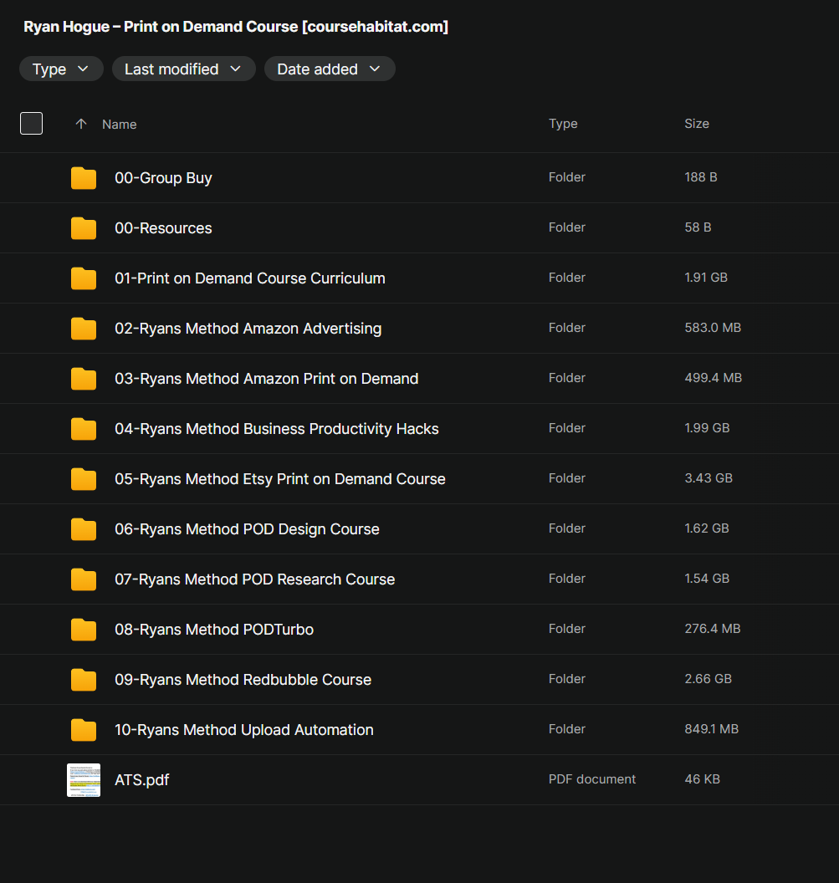Click the 499.4 MB size value
839x883 pixels.
tap(714, 377)
